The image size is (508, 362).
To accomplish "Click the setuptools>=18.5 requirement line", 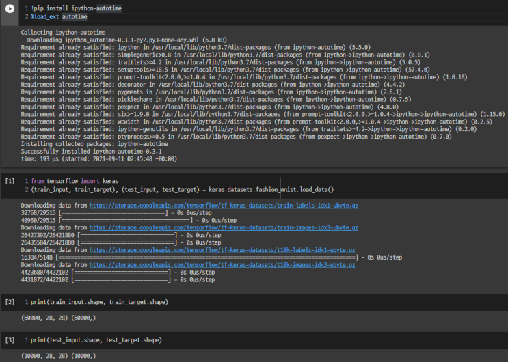I will coord(225,70).
